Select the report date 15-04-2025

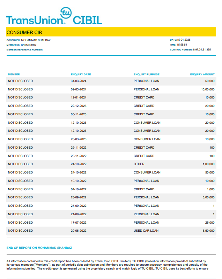184,40
